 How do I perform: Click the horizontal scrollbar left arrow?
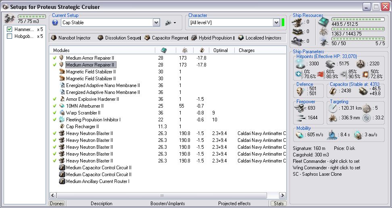tap(53, 195)
